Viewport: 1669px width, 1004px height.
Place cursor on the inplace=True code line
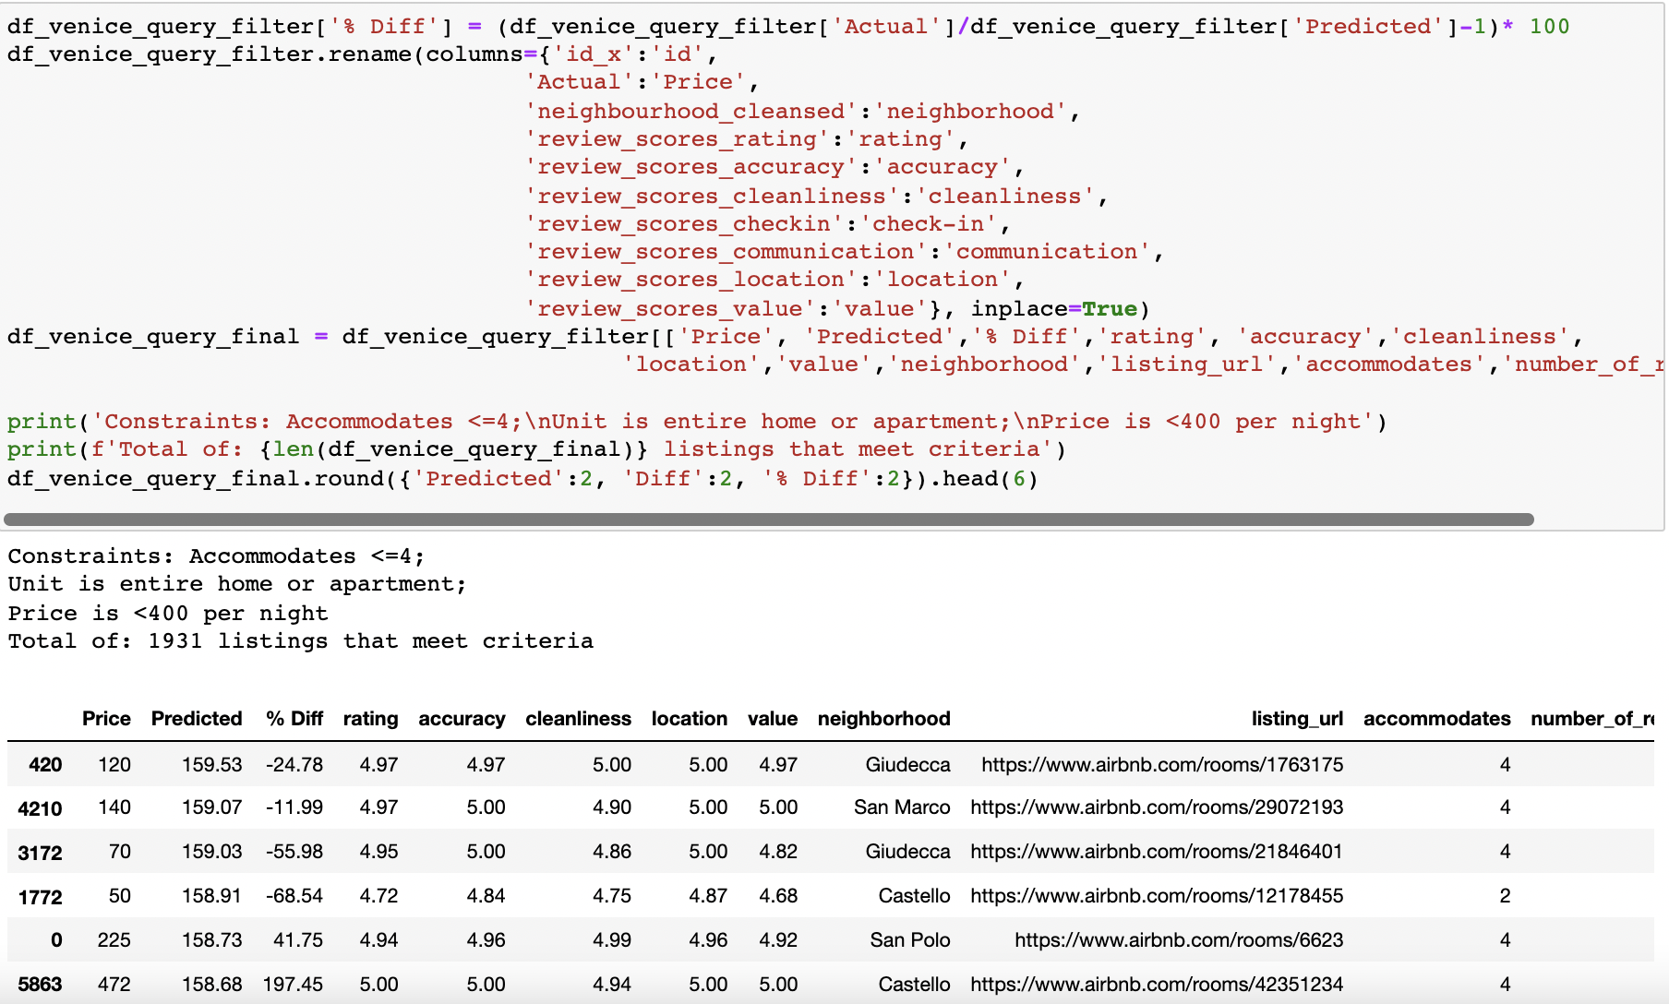[837, 308]
